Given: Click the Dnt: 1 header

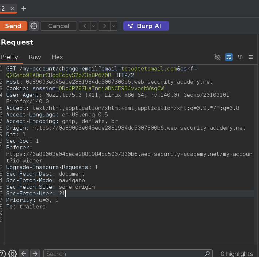Looking at the screenshot, I should coord(16,134).
